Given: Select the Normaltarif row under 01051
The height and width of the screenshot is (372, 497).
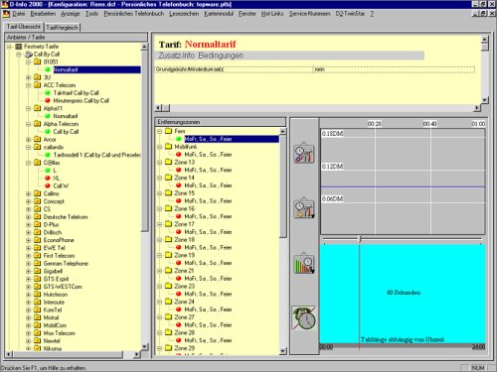Looking at the screenshot, I should pyautogui.click(x=96, y=69).
